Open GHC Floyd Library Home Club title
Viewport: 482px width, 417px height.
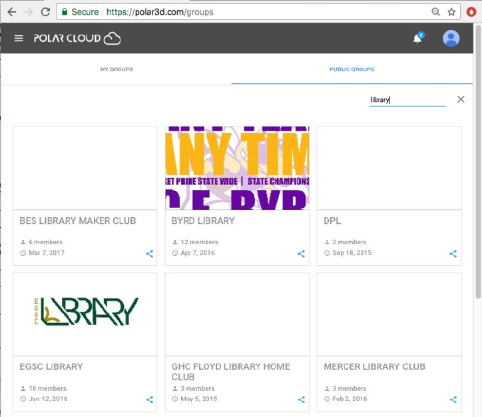coord(231,372)
